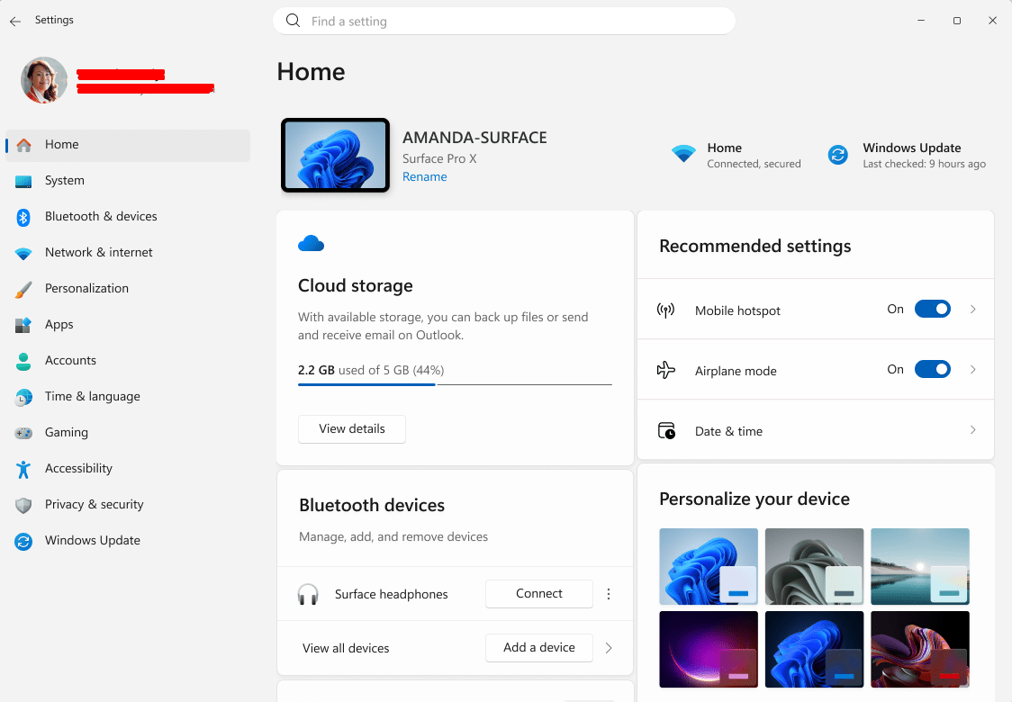
Task: Open Accessibility settings
Action: coord(128,469)
